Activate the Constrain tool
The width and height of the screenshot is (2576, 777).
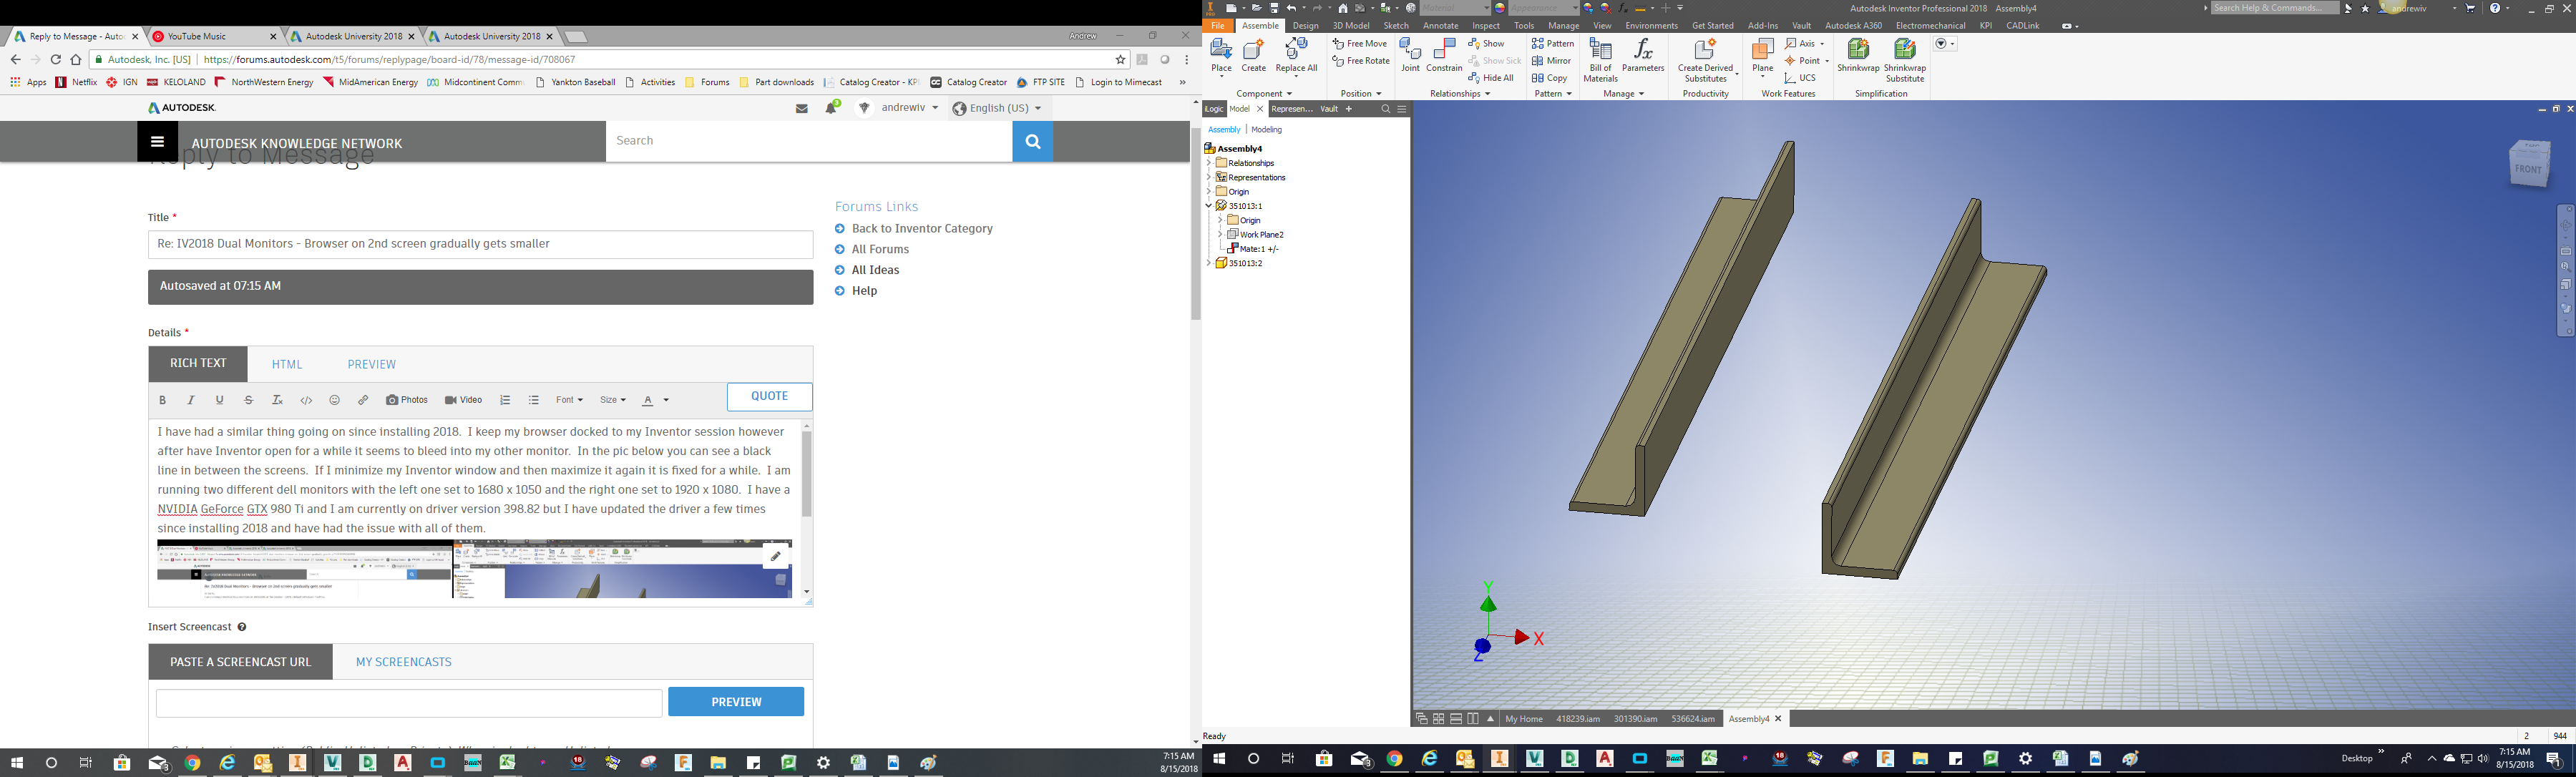[1444, 53]
